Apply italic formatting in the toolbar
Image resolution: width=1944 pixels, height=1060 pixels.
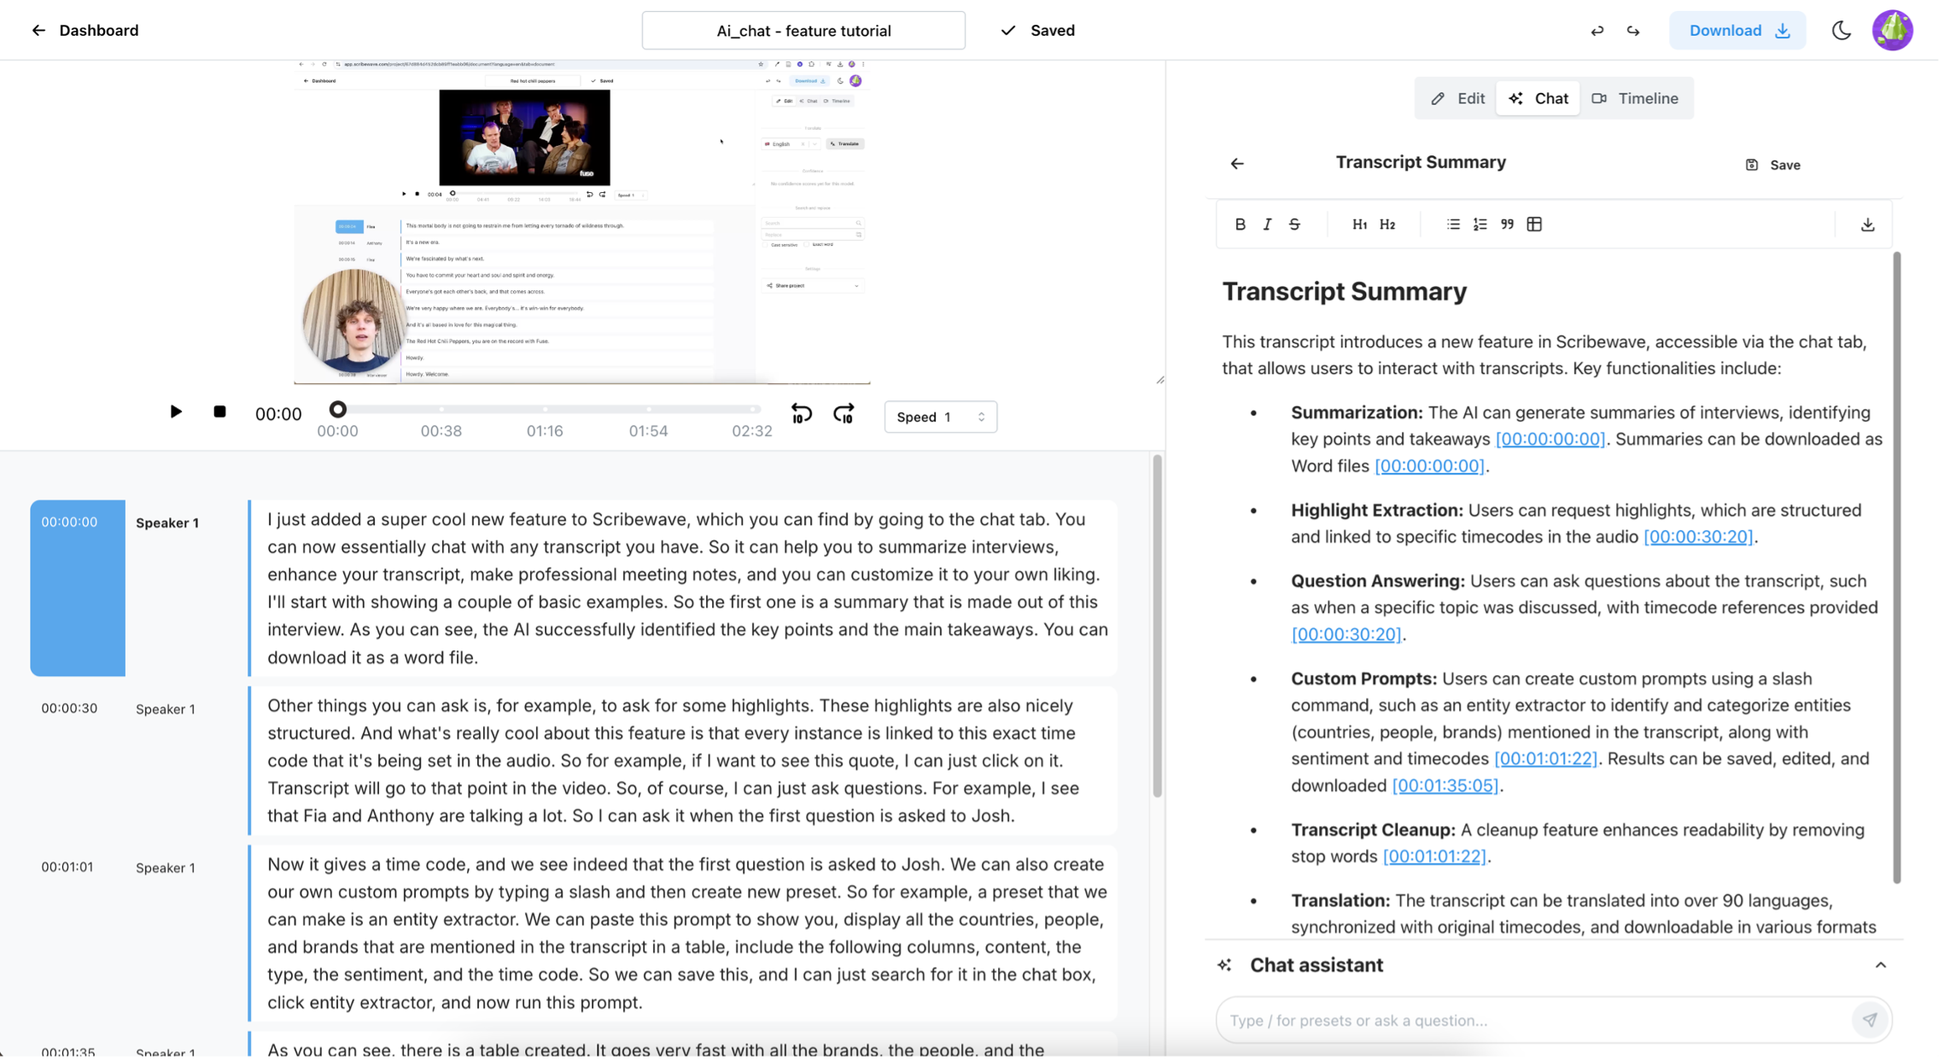point(1267,224)
